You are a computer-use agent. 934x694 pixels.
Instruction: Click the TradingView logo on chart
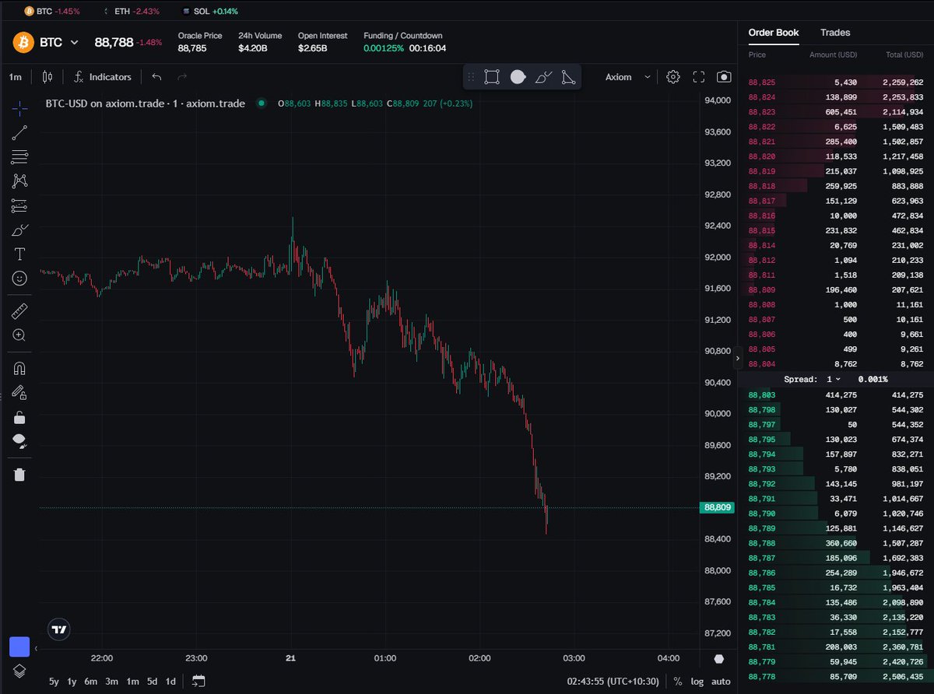[58, 629]
